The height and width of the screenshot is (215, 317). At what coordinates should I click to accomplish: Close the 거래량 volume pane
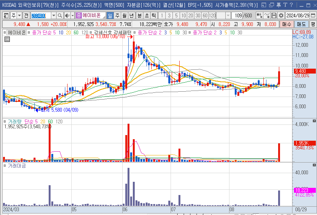(314, 121)
